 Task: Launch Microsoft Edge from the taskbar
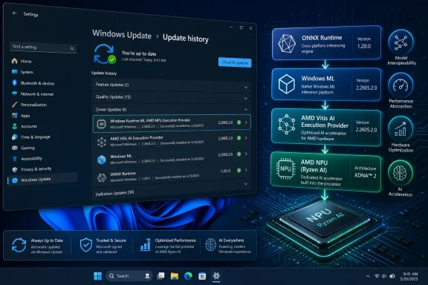188,276
